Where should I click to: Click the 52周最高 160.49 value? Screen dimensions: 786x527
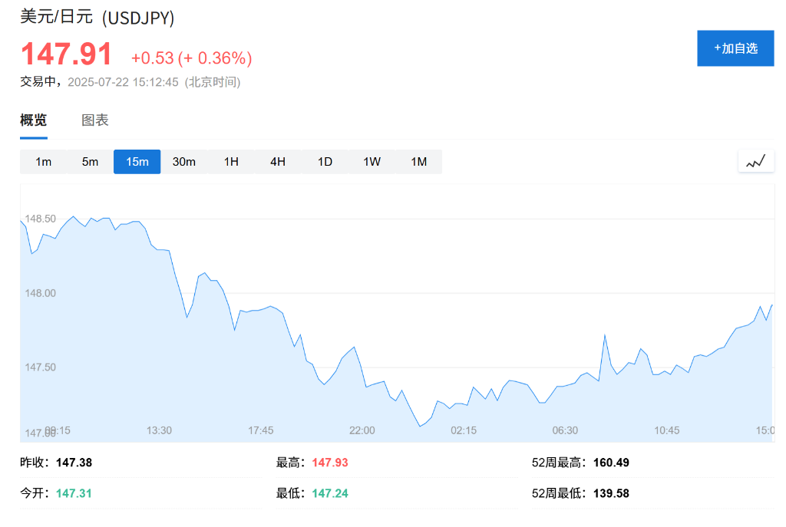pyautogui.click(x=611, y=463)
